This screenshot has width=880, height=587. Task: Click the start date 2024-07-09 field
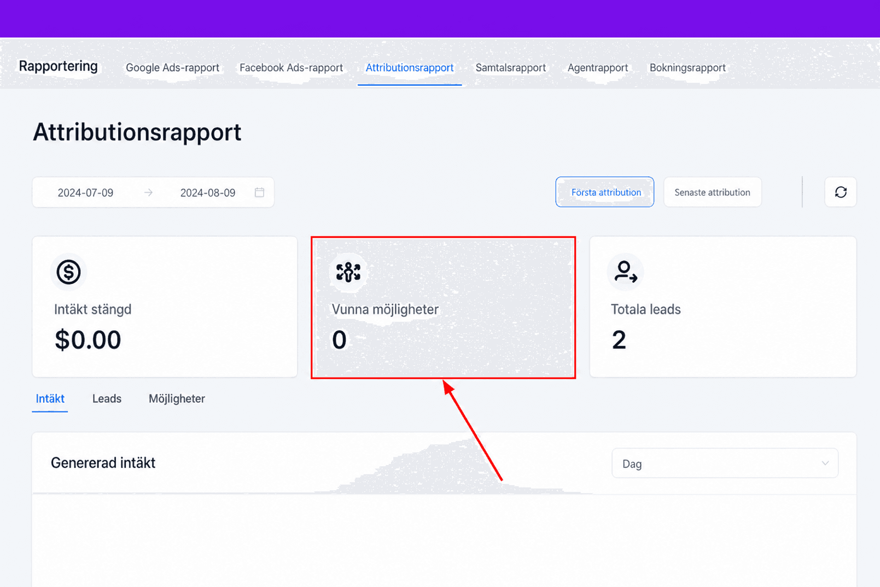click(x=85, y=193)
